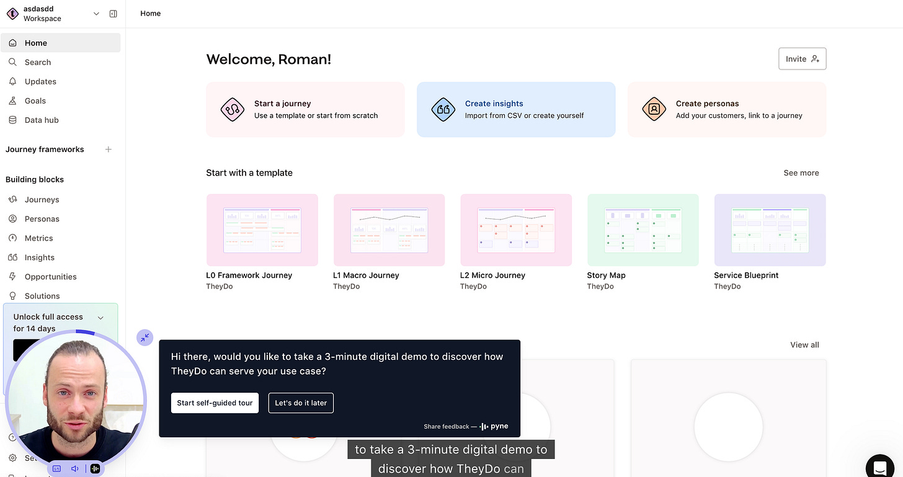Click the Personas user icon

click(x=12, y=219)
